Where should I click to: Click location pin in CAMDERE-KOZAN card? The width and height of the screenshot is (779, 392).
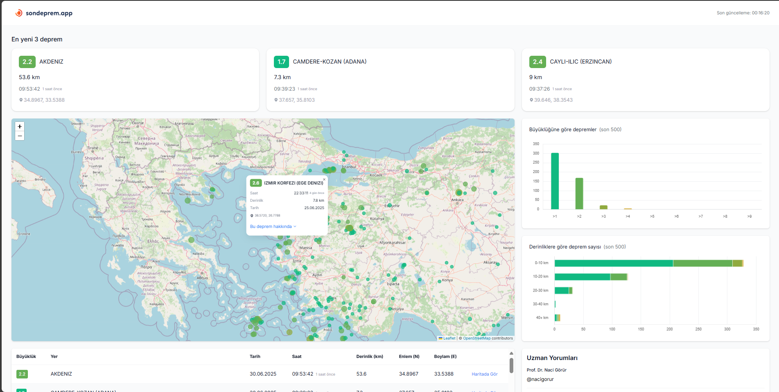coord(276,100)
